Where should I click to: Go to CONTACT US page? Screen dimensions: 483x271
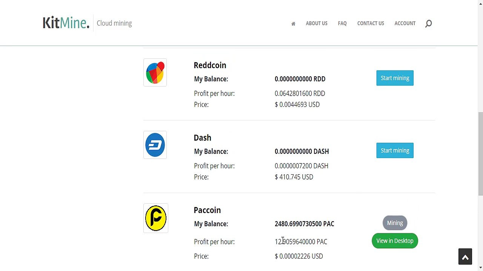(x=371, y=23)
